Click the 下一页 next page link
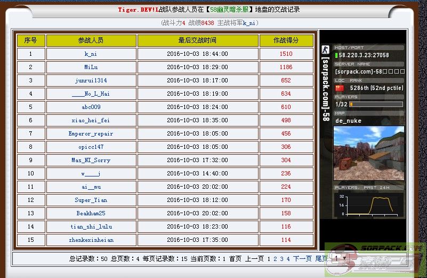427x278 pixels. click(302, 259)
